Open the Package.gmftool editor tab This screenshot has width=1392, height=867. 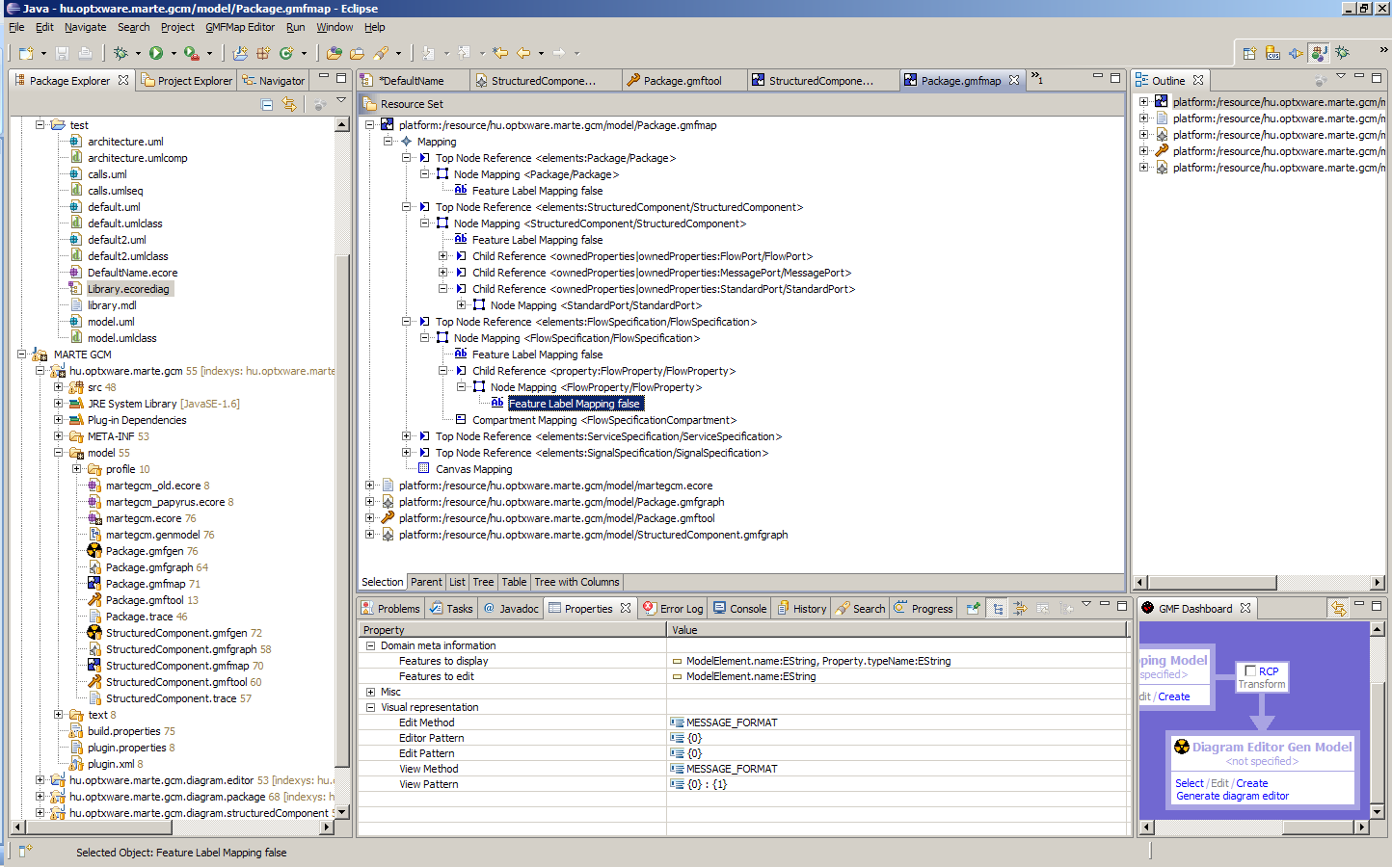[683, 81]
